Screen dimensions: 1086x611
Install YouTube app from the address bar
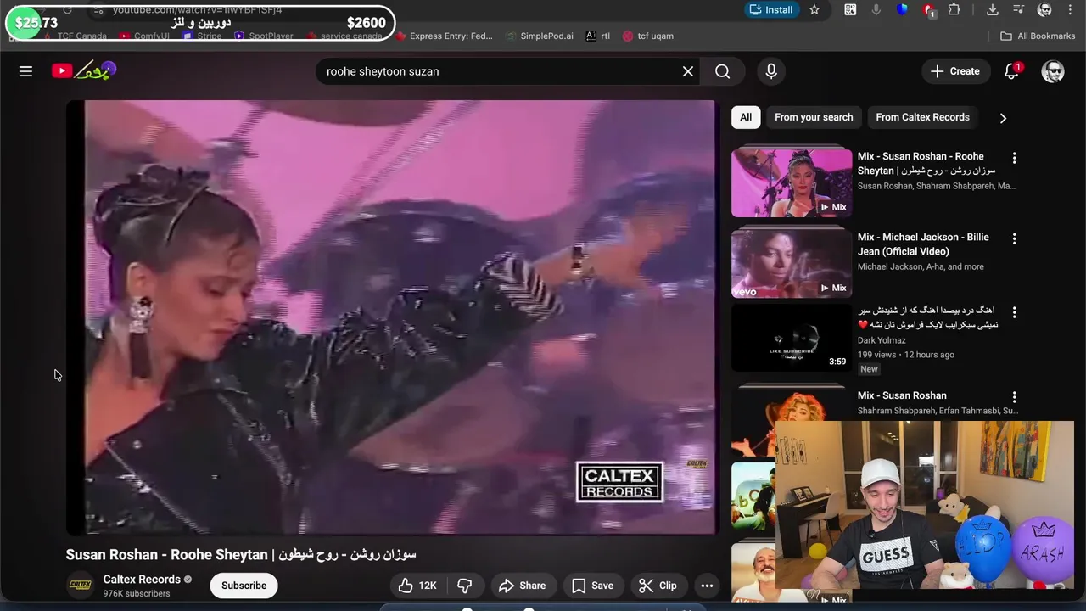tap(770, 9)
